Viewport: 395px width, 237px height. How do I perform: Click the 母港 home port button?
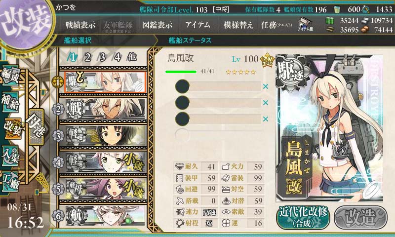pyautogui.click(x=36, y=127)
